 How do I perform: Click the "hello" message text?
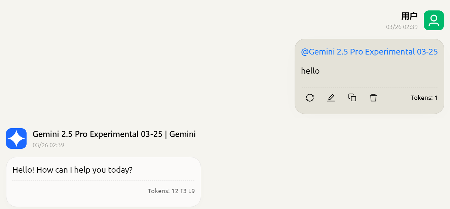click(x=310, y=71)
